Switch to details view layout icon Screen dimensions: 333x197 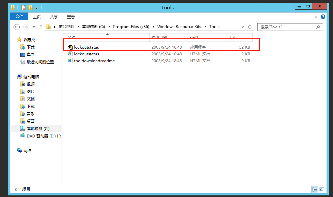[x=315, y=189]
